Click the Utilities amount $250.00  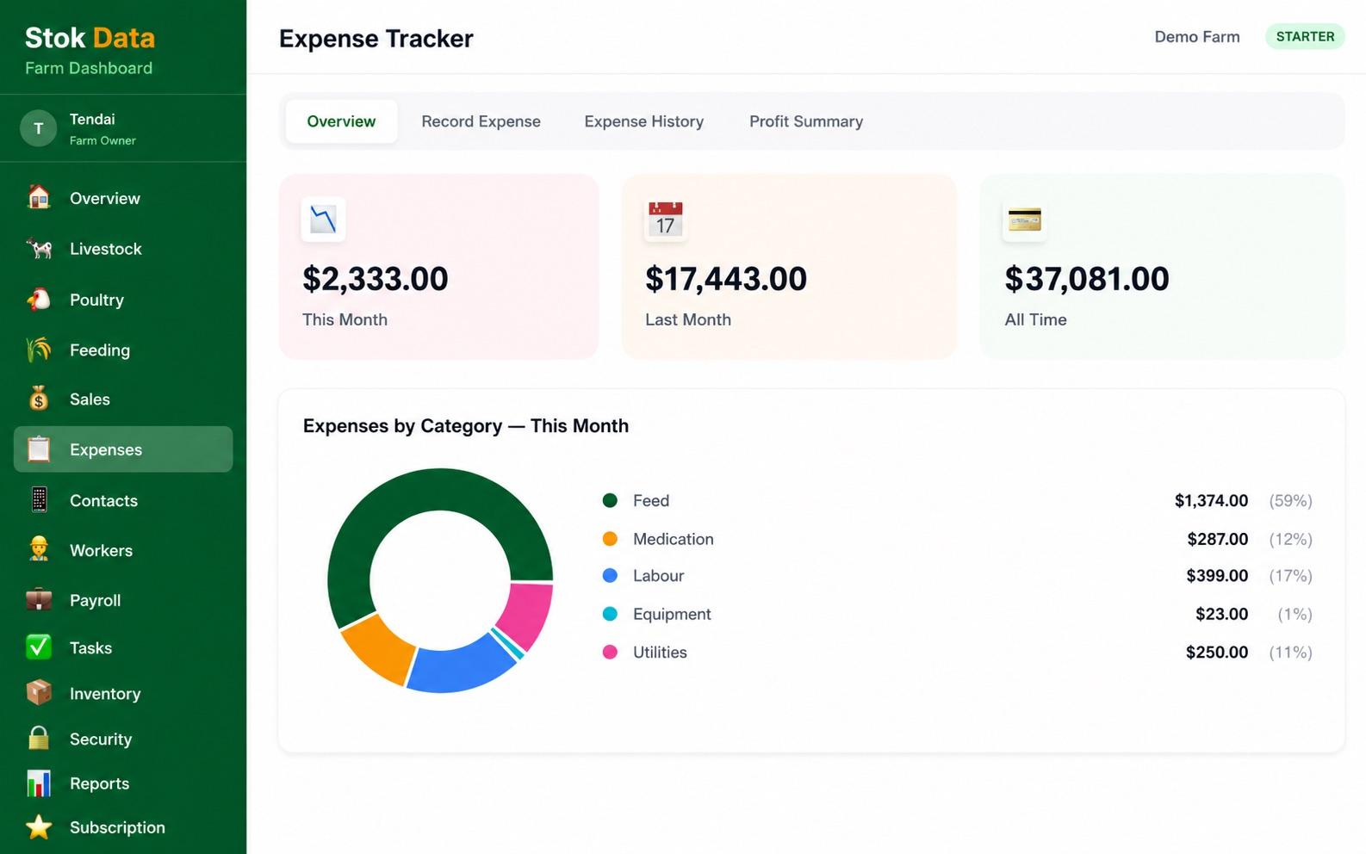[1217, 652]
